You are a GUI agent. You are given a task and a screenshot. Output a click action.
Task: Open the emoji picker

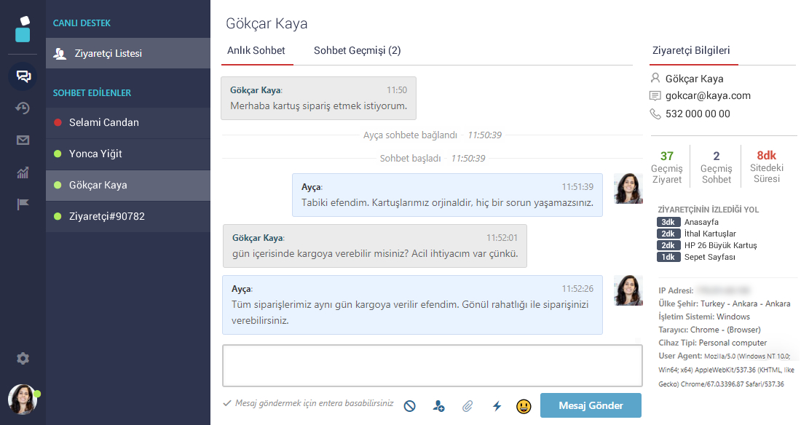coord(523,406)
